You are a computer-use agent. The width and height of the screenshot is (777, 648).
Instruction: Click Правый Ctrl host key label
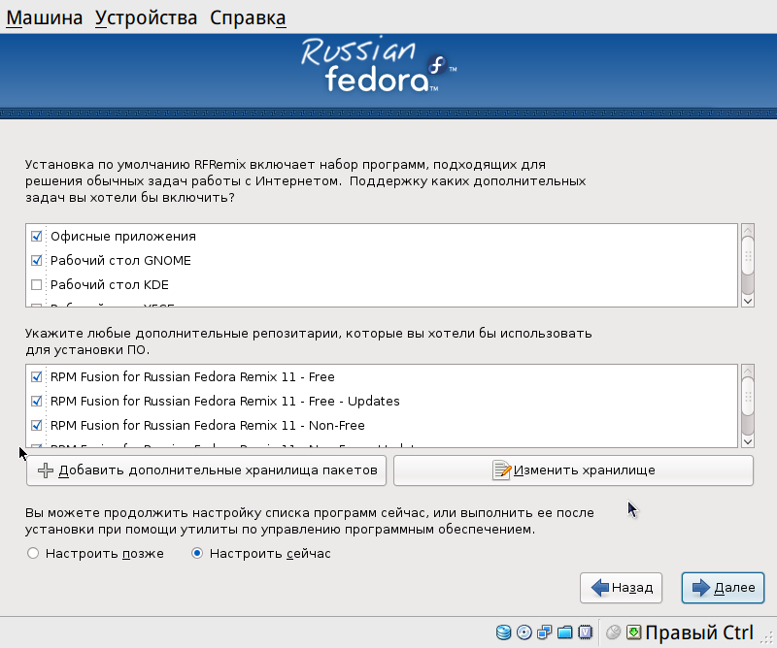click(699, 632)
